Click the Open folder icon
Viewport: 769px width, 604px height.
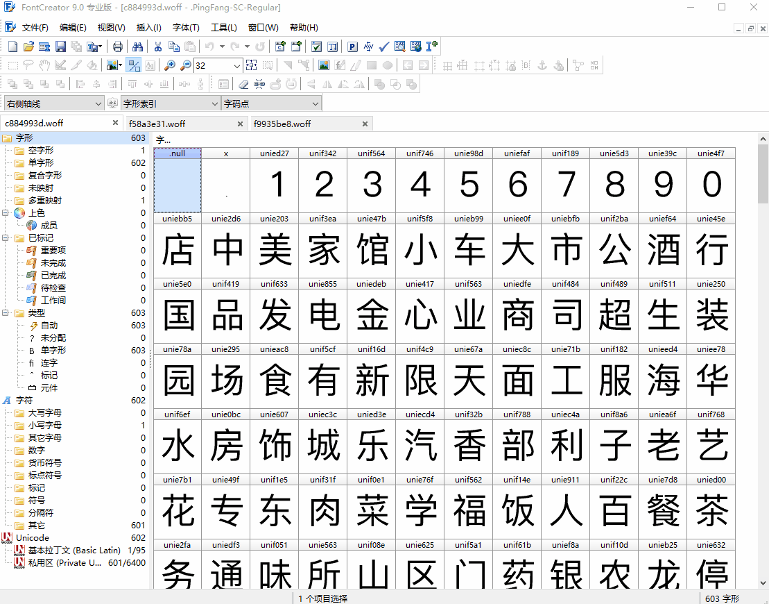[28, 47]
